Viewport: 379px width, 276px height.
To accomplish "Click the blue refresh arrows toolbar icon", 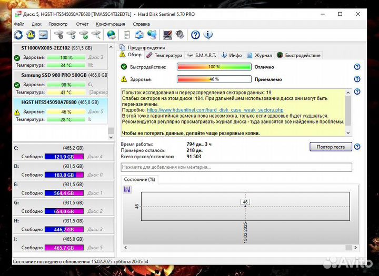I will tap(18, 35).
